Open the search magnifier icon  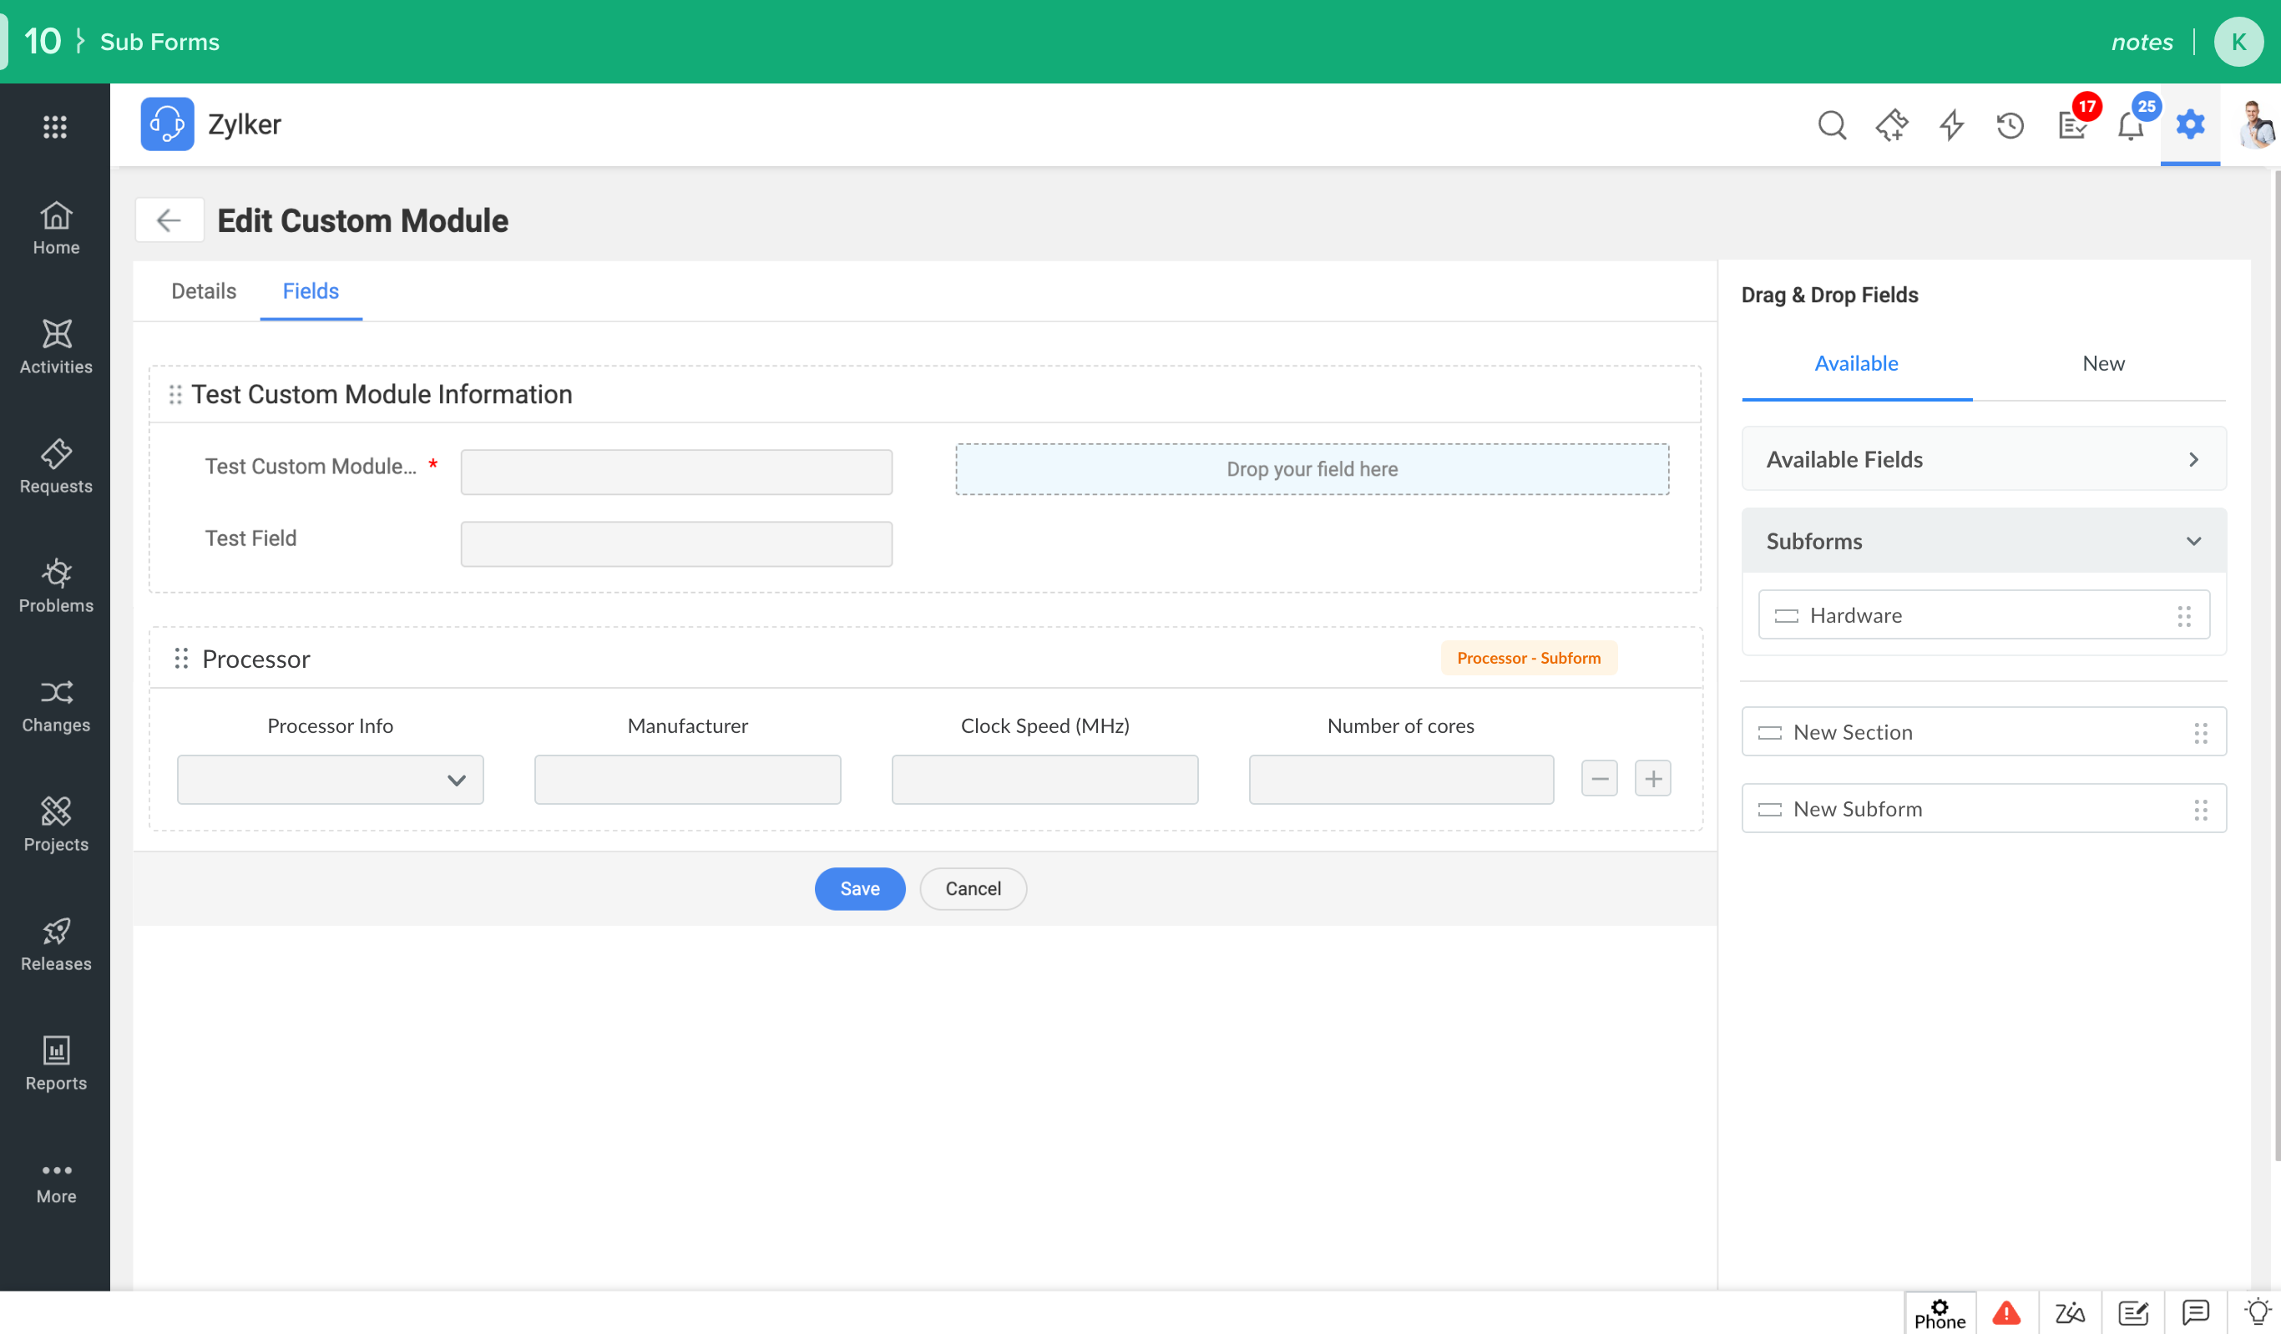pos(1831,125)
